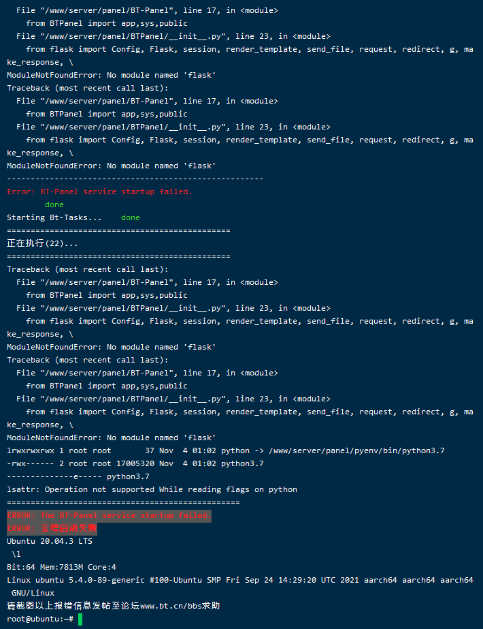Click red Error: BT-Panel service startup failed text

point(100,191)
